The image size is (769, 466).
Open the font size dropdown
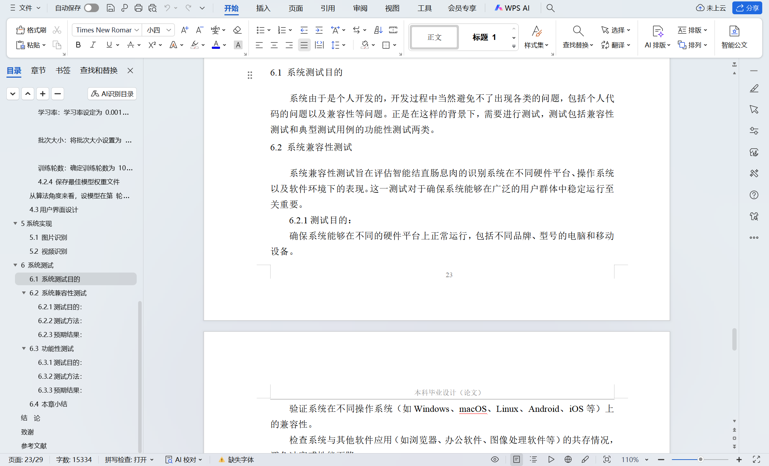pos(169,30)
